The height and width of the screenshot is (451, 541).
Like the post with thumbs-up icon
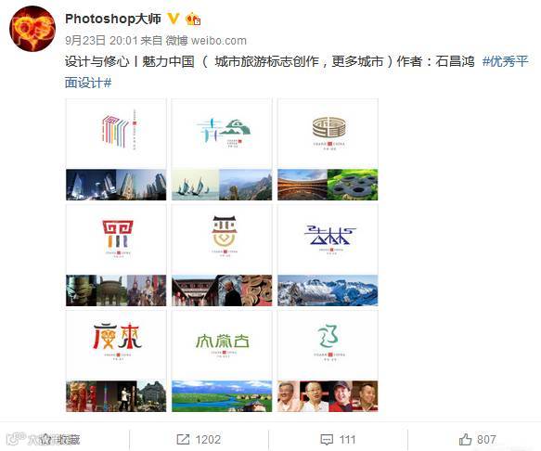[466, 439]
